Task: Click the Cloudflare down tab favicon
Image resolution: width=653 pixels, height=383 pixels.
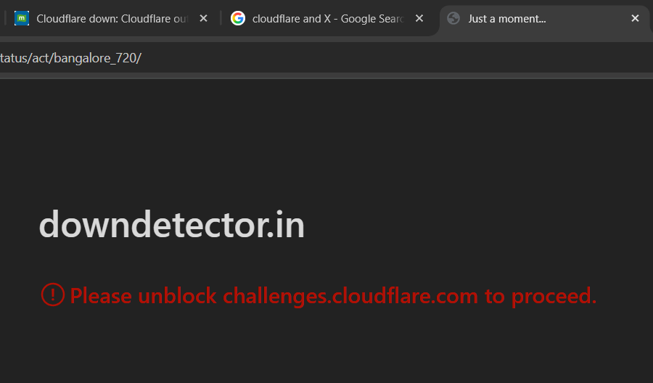Action: tap(22, 19)
